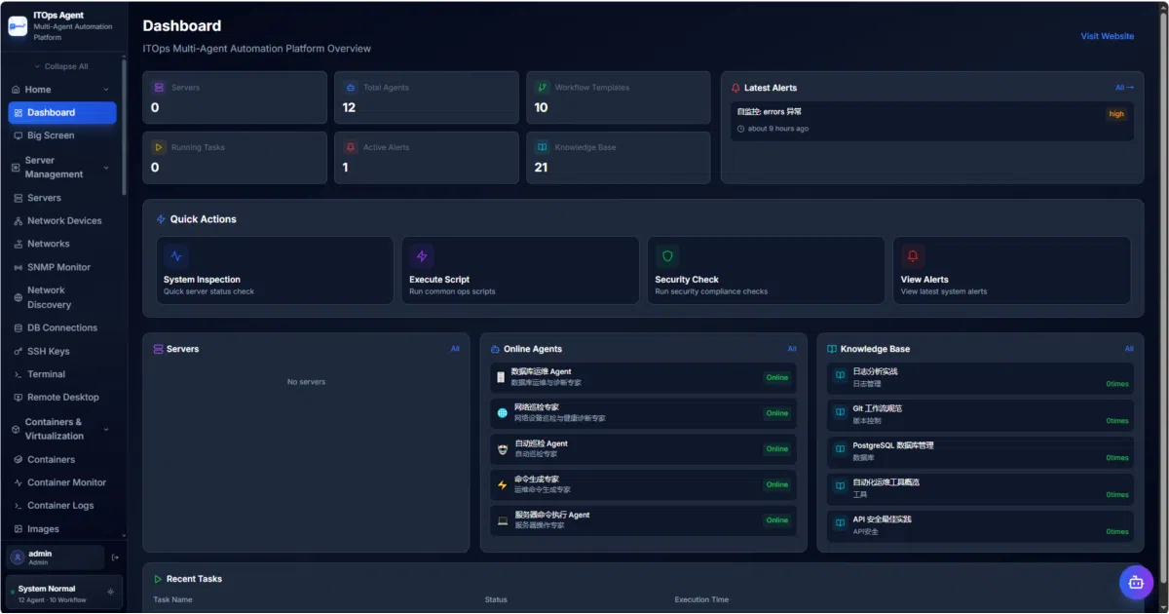Click the sidebar scrollbar
Screen dimensions: 1169x614
pos(124,127)
